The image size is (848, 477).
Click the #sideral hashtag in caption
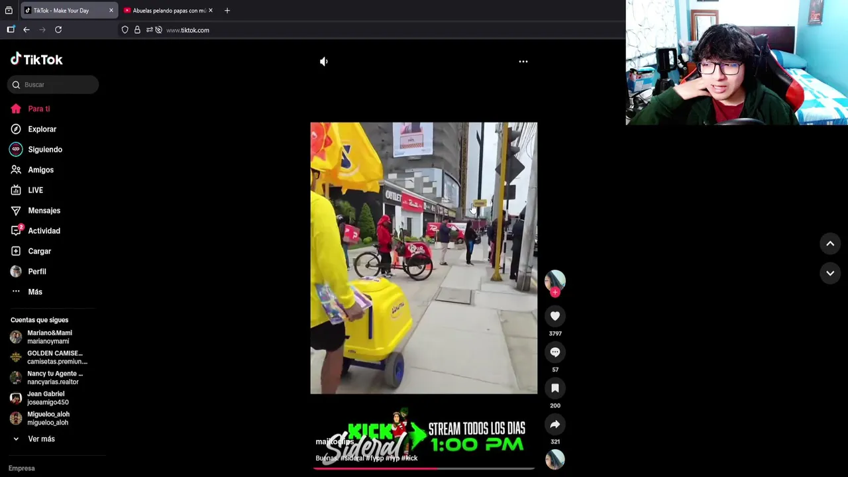(x=352, y=458)
